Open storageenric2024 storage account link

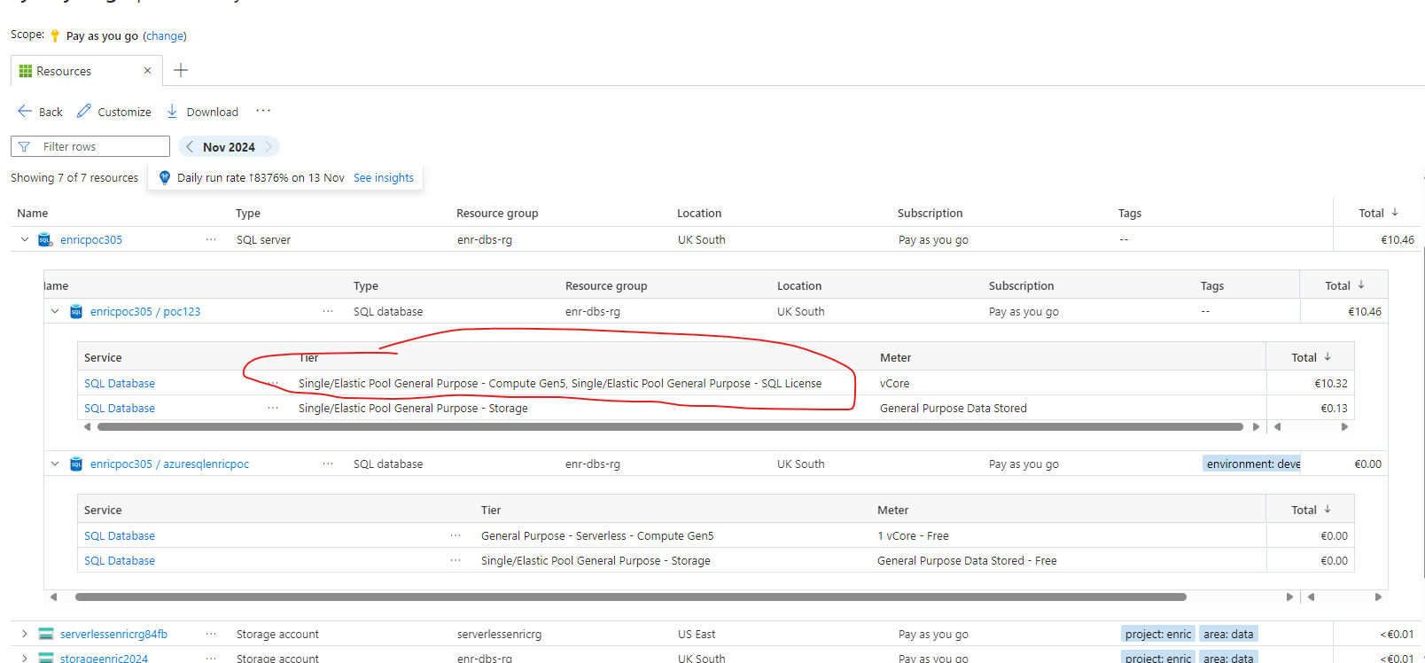tap(104, 658)
